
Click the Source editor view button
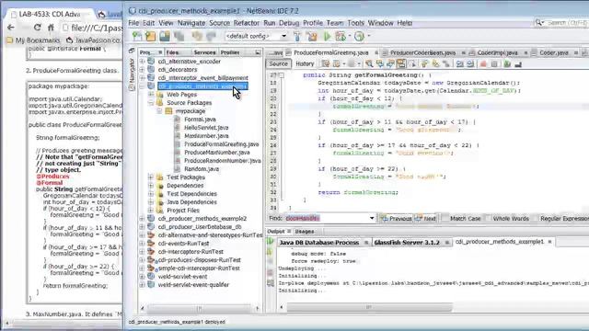point(278,63)
